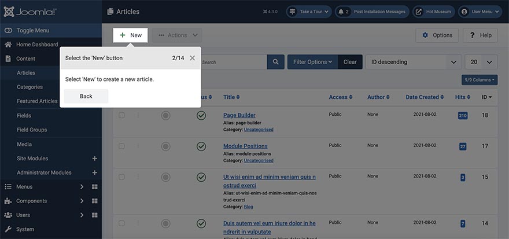
Task: Sort articles by ID column
Action: [x=486, y=97]
